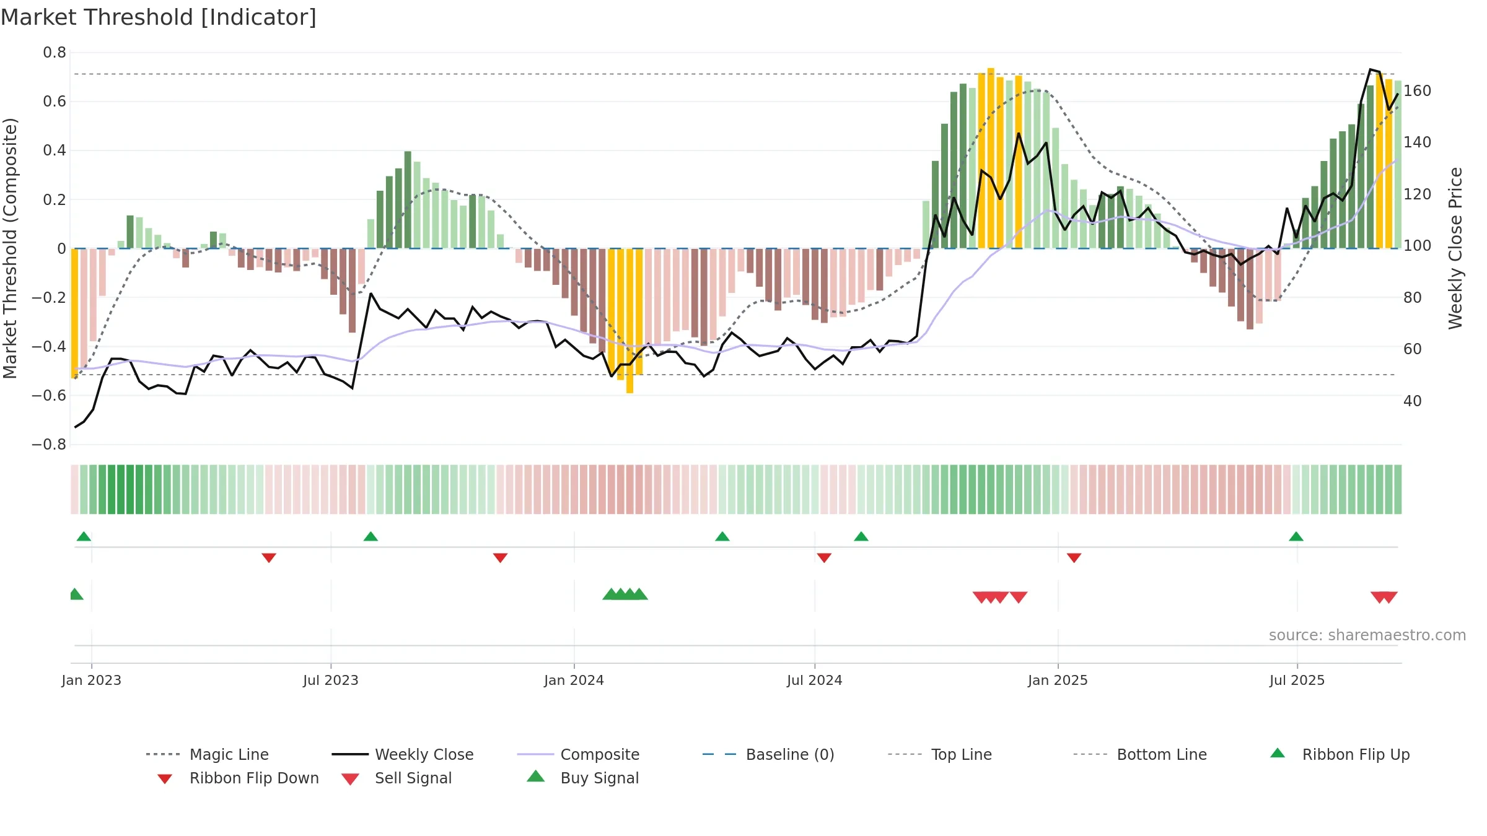The width and height of the screenshot is (1487, 836).
Task: Click the green triangle icon in Ribbon Flip Up legend
Action: click(1278, 753)
